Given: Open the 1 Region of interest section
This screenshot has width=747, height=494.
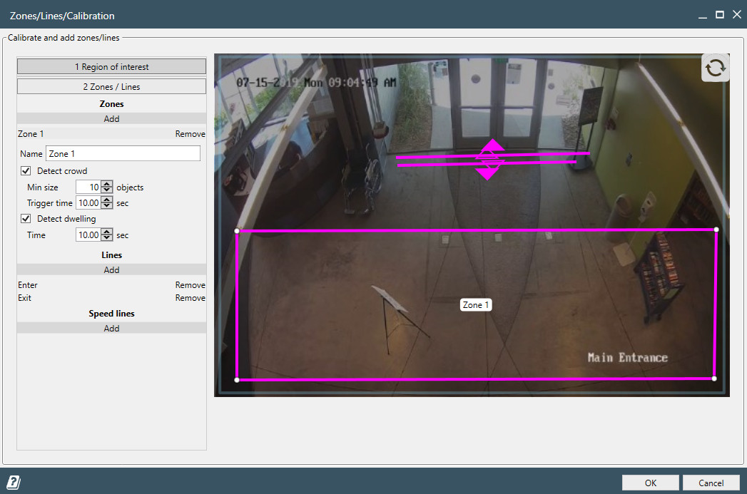Looking at the screenshot, I should (x=111, y=67).
